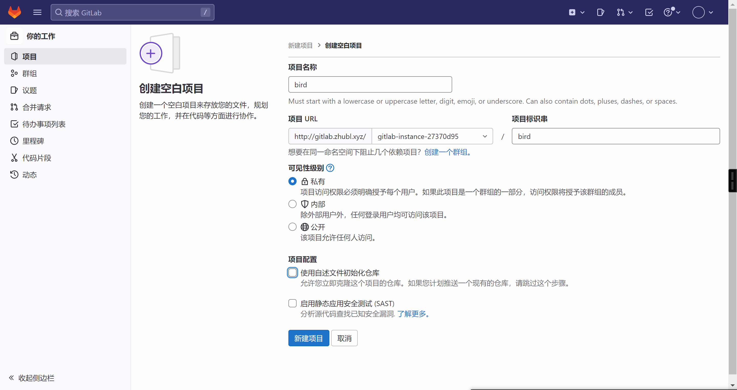Viewport: 737px width, 390px height.
Task: Collapse sidebar with double-chevron icon
Action: (x=12, y=378)
